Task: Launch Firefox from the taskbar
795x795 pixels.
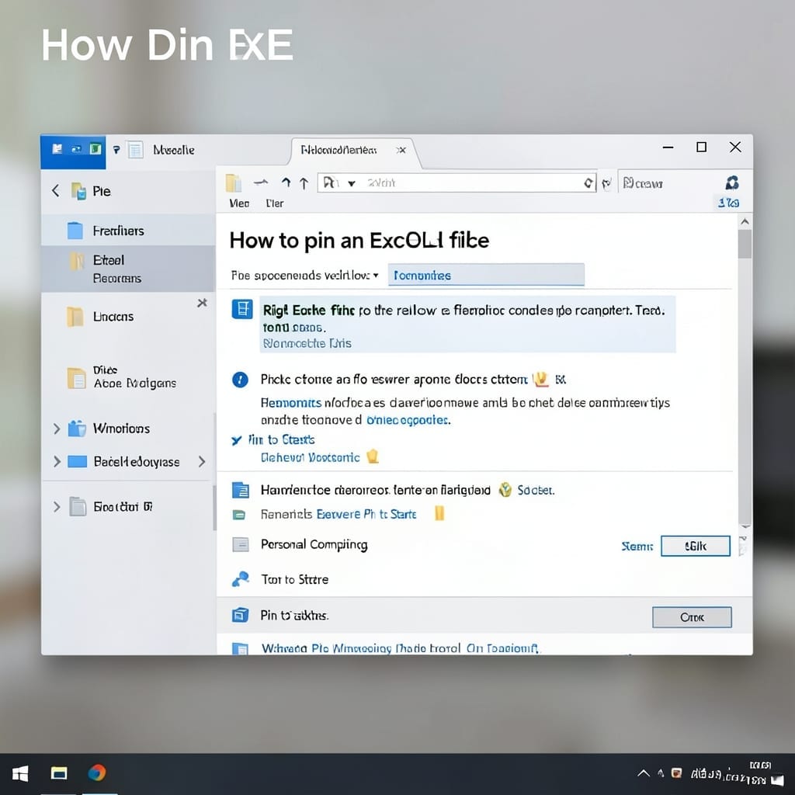Action: point(97,772)
